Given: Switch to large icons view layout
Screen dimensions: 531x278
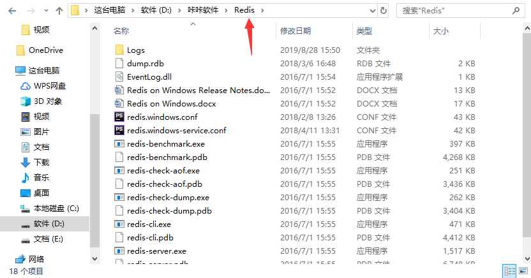Looking at the screenshot, I should (x=523, y=271).
